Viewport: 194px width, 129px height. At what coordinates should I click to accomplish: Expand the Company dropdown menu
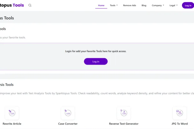pos(158,5)
